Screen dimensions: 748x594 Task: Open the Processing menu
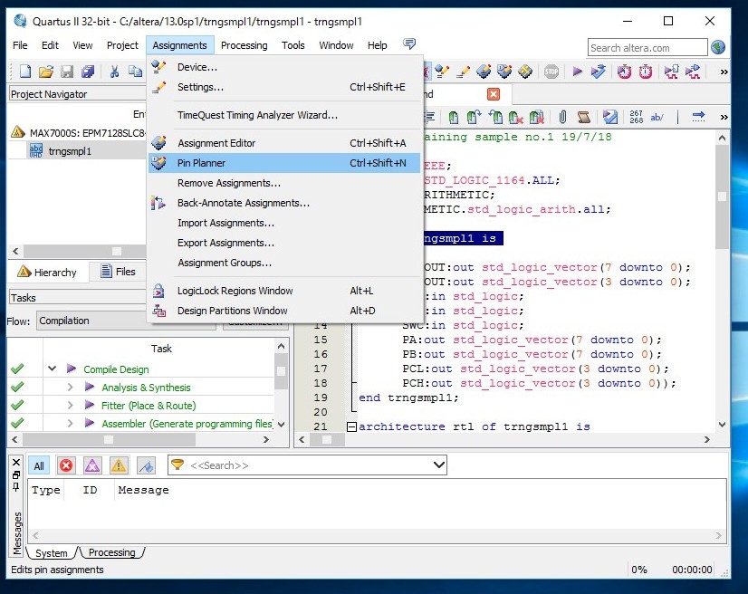pyautogui.click(x=244, y=45)
